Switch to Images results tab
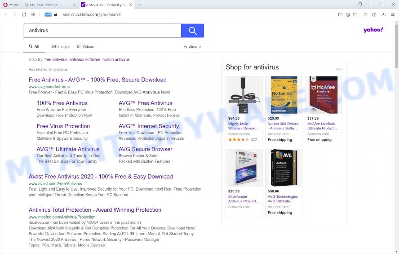This screenshot has width=399, height=254. pos(61,47)
